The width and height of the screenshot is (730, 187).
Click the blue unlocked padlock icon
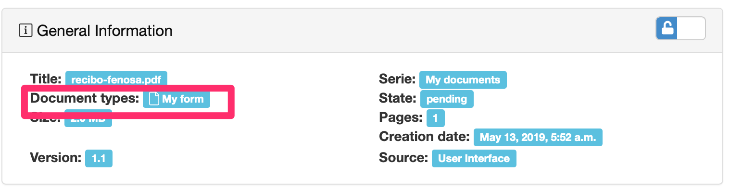point(667,28)
